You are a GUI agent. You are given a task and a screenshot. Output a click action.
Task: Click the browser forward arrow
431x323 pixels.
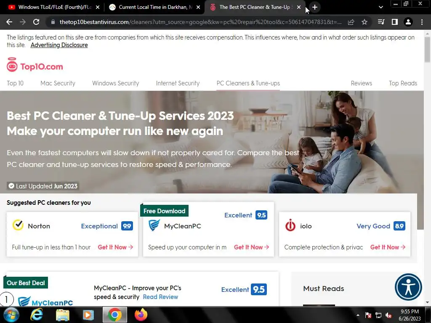[x=23, y=22]
